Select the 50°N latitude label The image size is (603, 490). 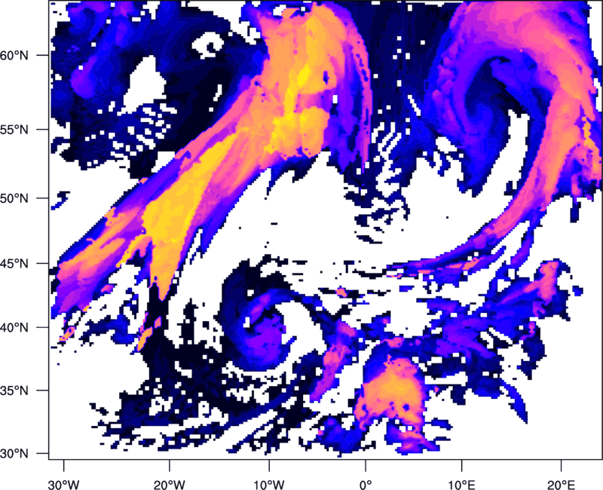click(14, 198)
